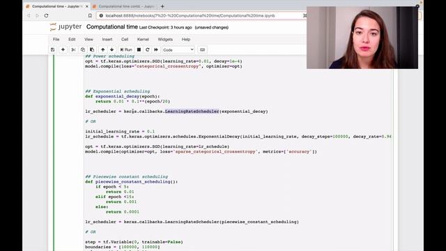Switch to Computational time contd. browser tab
The width and height of the screenshot is (446, 251).
tap(125, 6)
